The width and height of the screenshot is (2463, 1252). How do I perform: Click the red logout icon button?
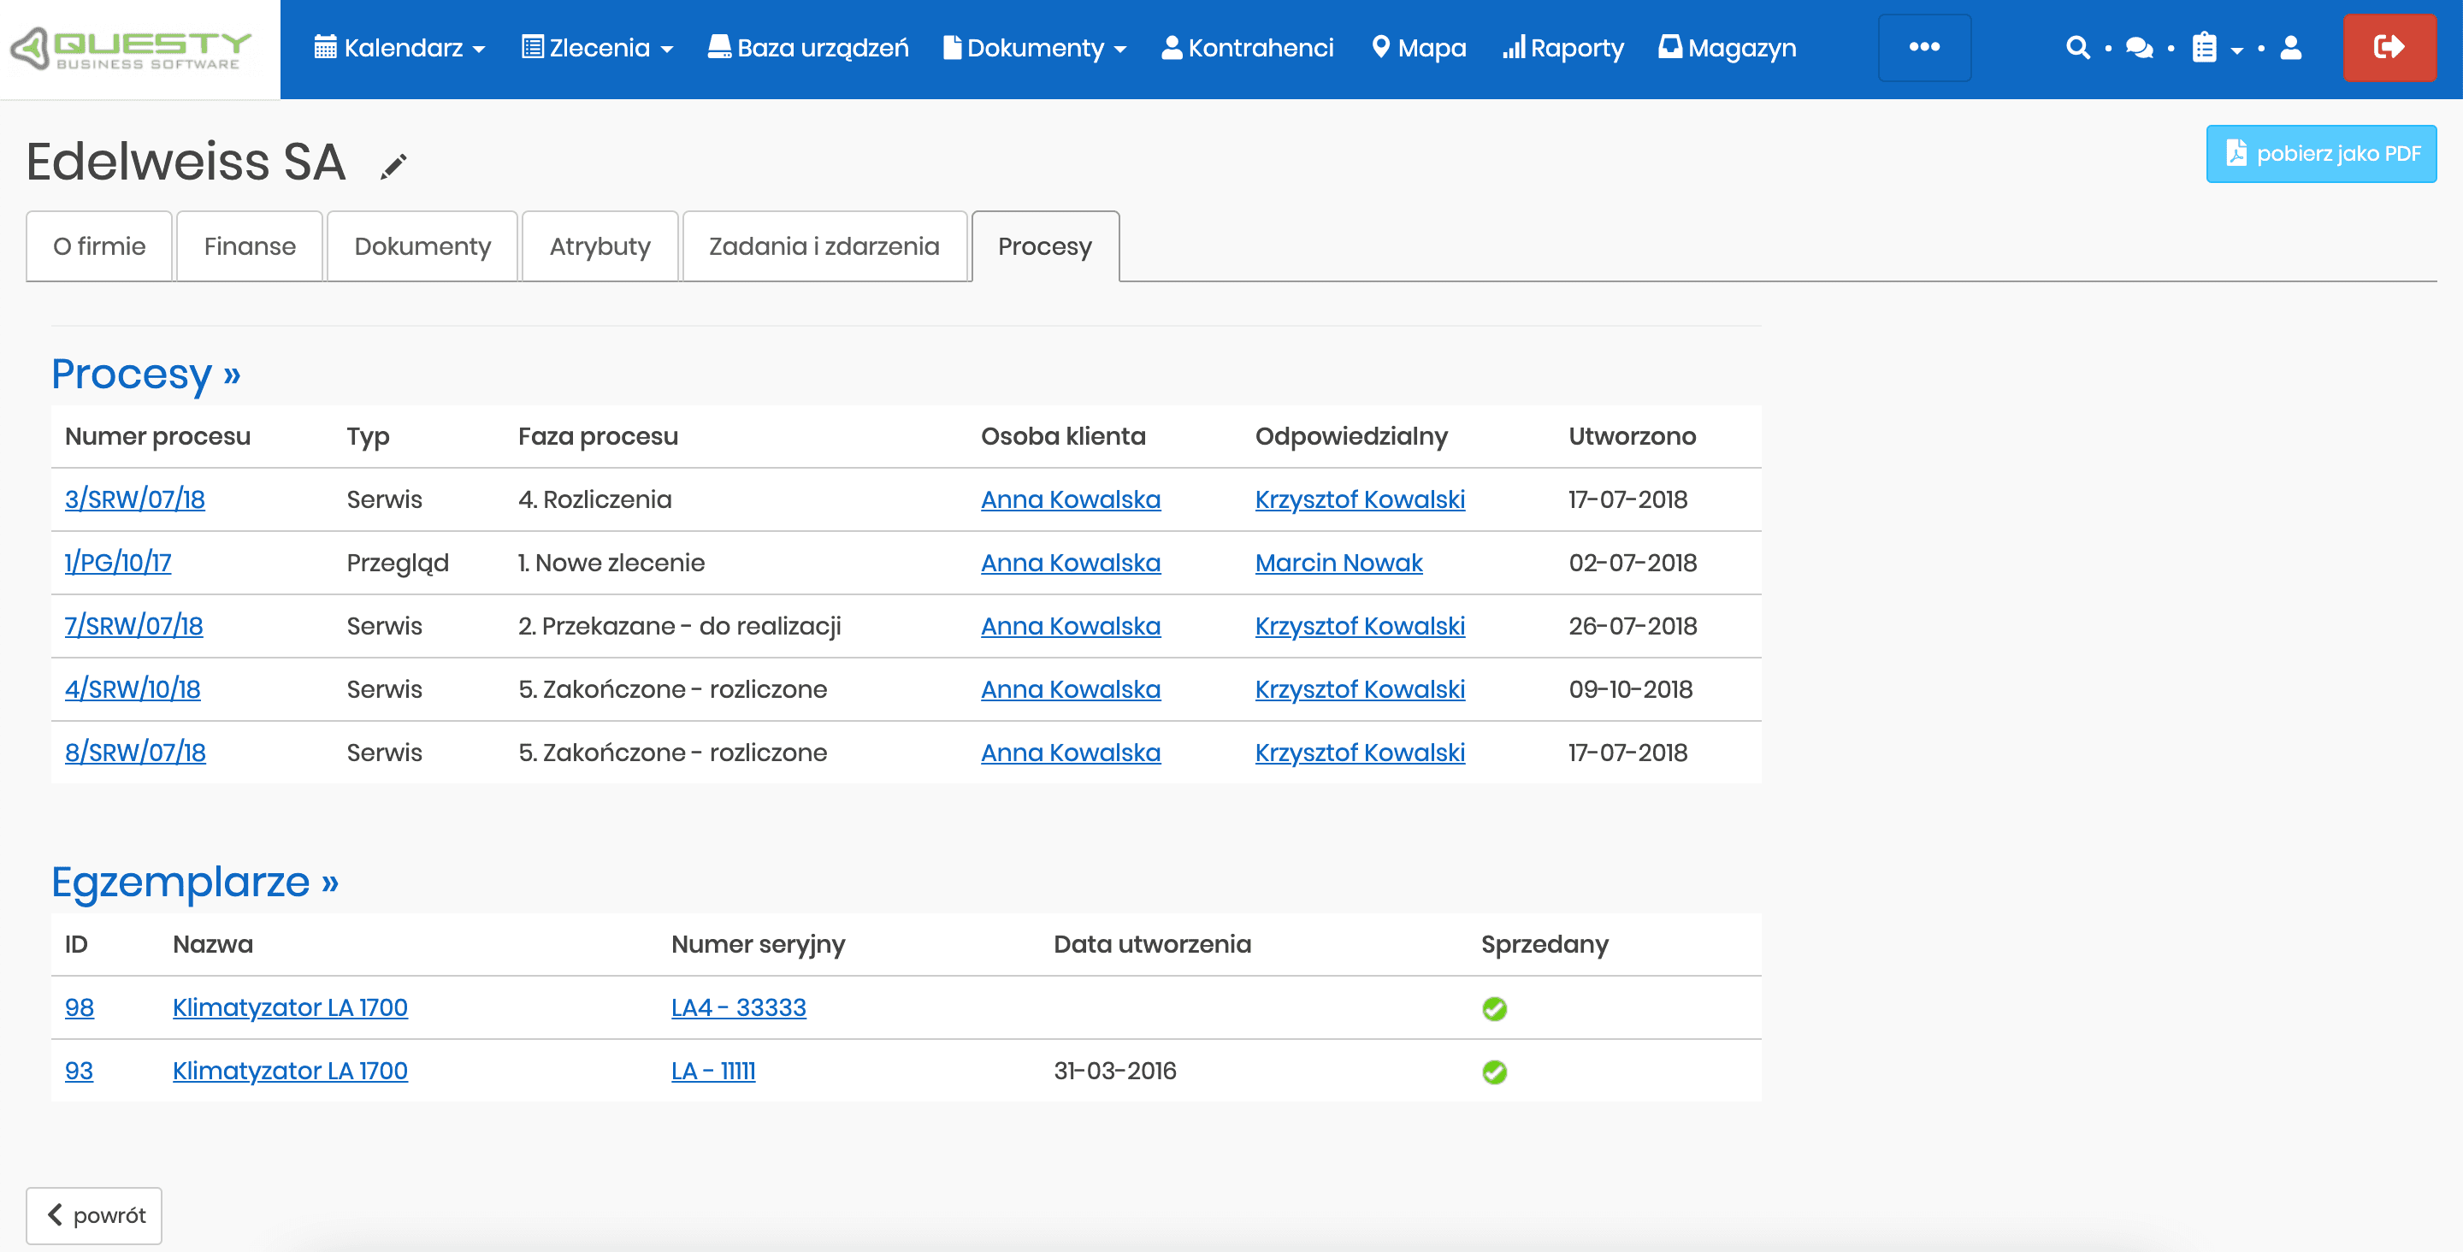coord(2389,47)
